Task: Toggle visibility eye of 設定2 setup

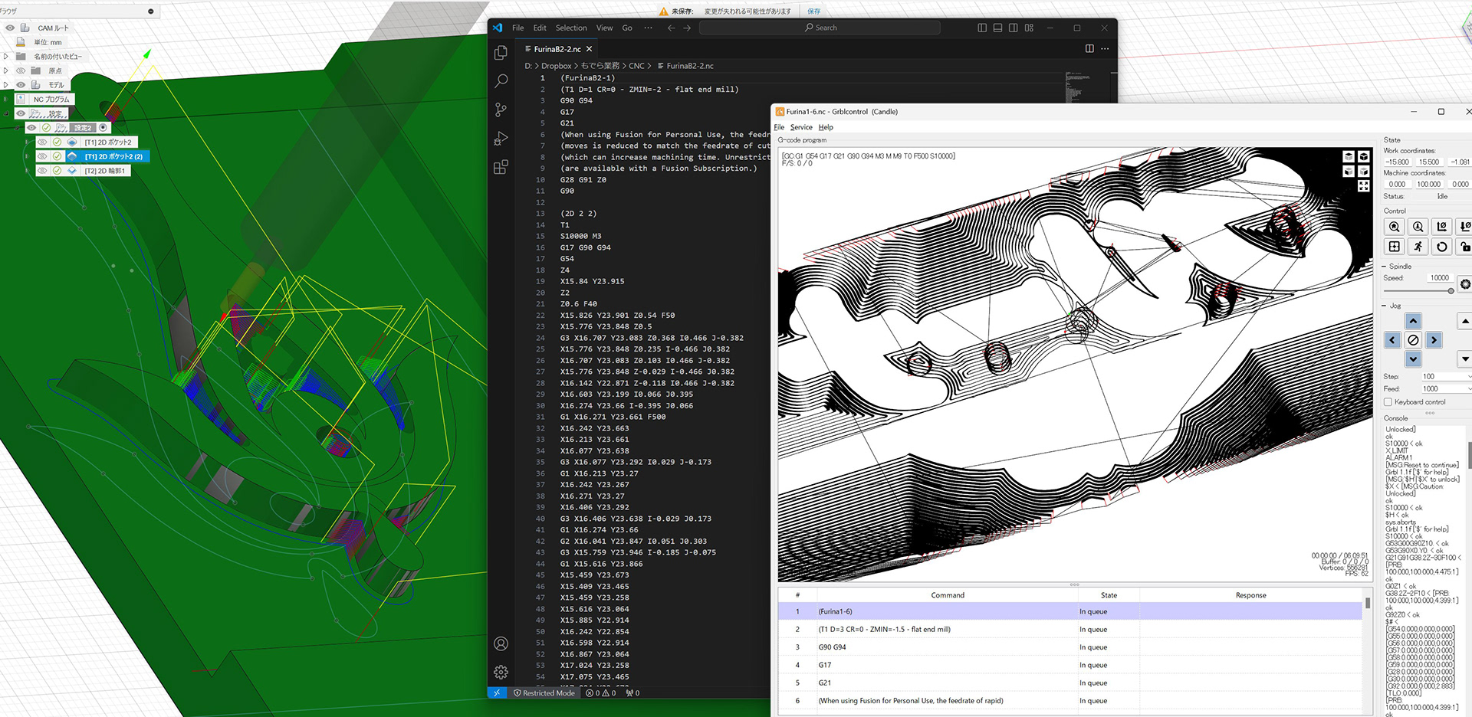Action: click(x=31, y=128)
